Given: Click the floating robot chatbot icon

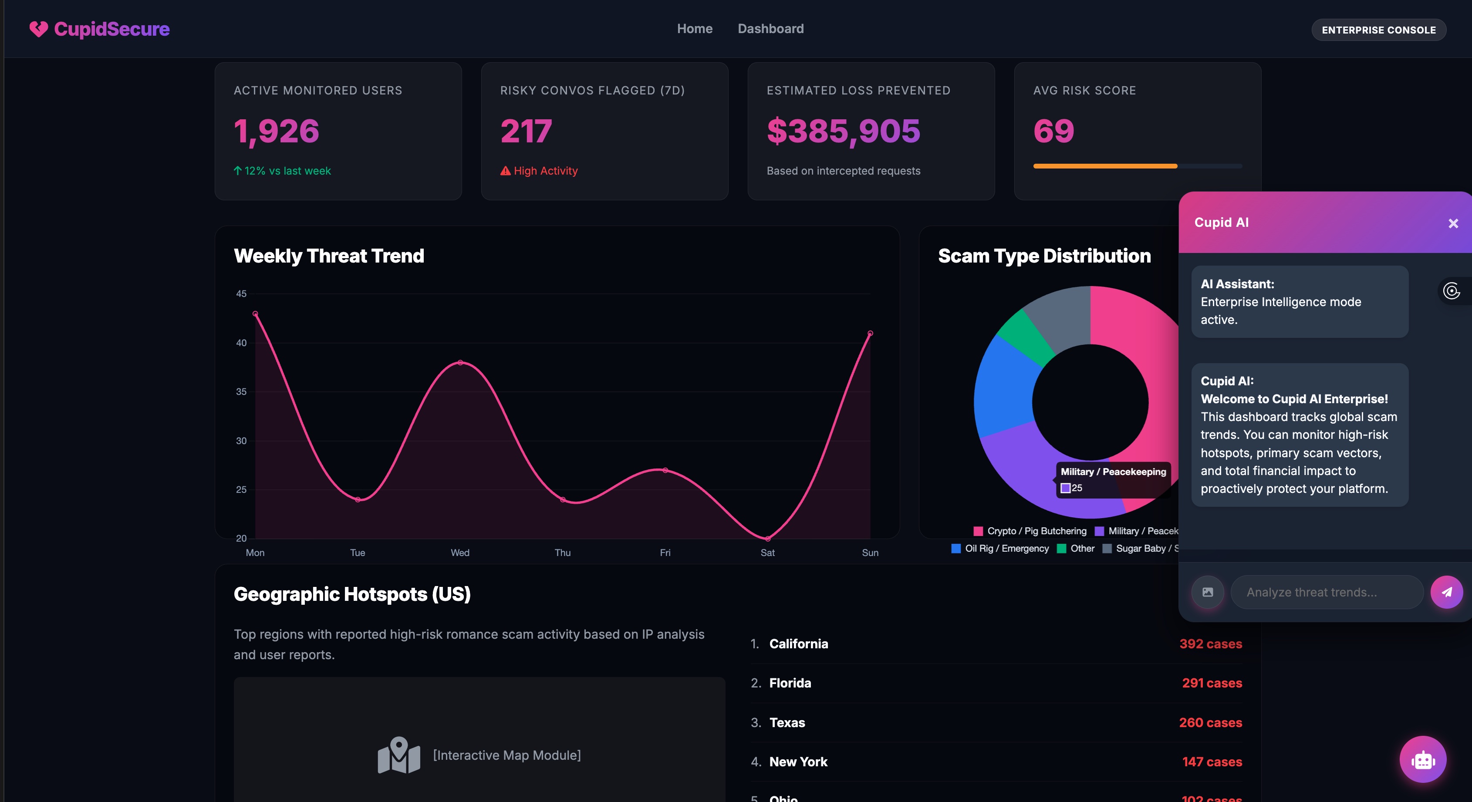Looking at the screenshot, I should [1422, 760].
